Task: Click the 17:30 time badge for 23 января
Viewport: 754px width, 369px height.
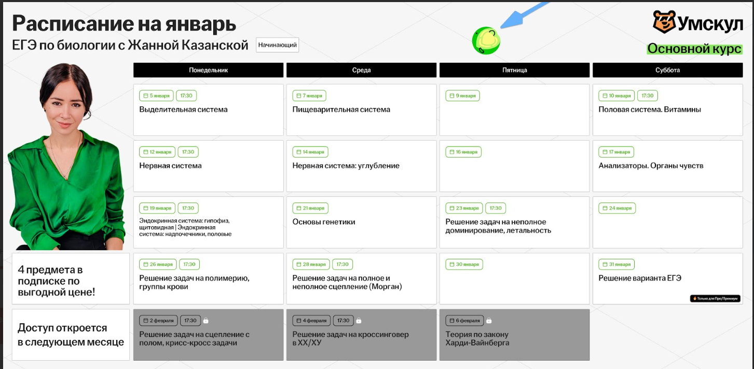Action: pos(496,208)
